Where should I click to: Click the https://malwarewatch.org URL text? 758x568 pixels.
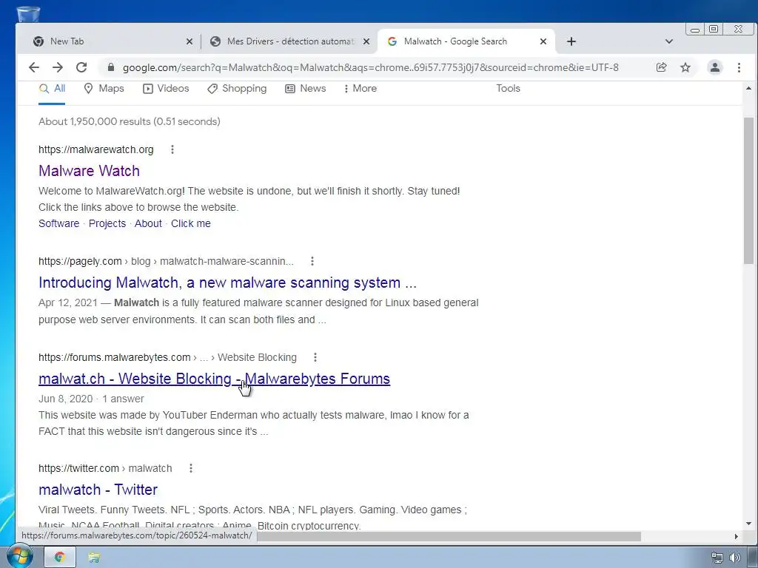96,149
